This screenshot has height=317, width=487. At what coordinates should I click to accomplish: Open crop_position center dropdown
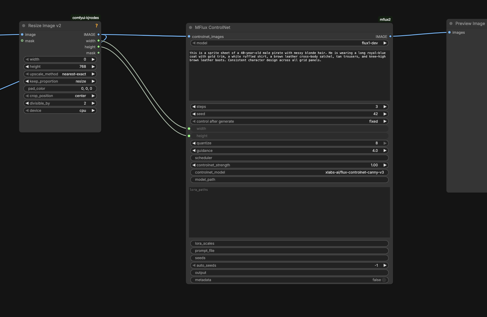click(x=60, y=96)
